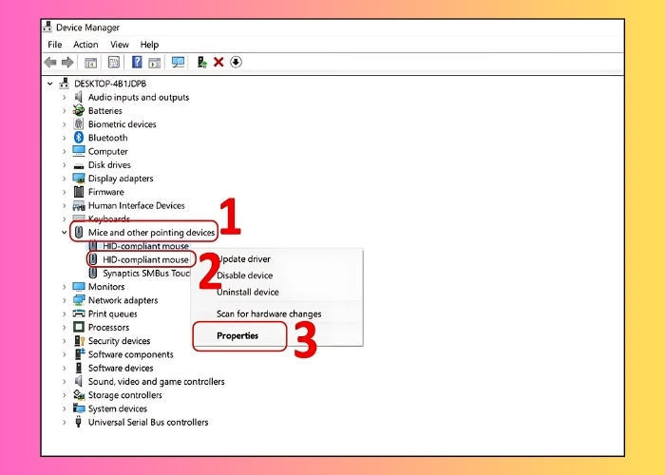This screenshot has width=665, height=475.
Task: Click the circled down-arrow toolbar icon
Action: (236, 62)
